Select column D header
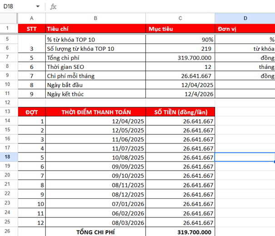Screen dimensions: 275x236 click(245, 18)
